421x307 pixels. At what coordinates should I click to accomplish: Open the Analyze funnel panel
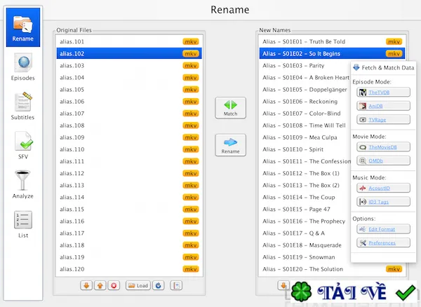pyautogui.click(x=23, y=184)
